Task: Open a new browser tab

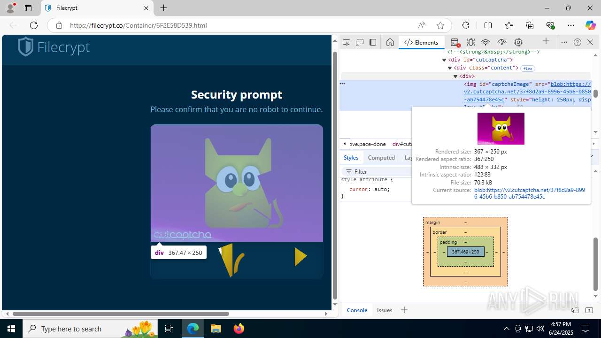Action: 163,8
